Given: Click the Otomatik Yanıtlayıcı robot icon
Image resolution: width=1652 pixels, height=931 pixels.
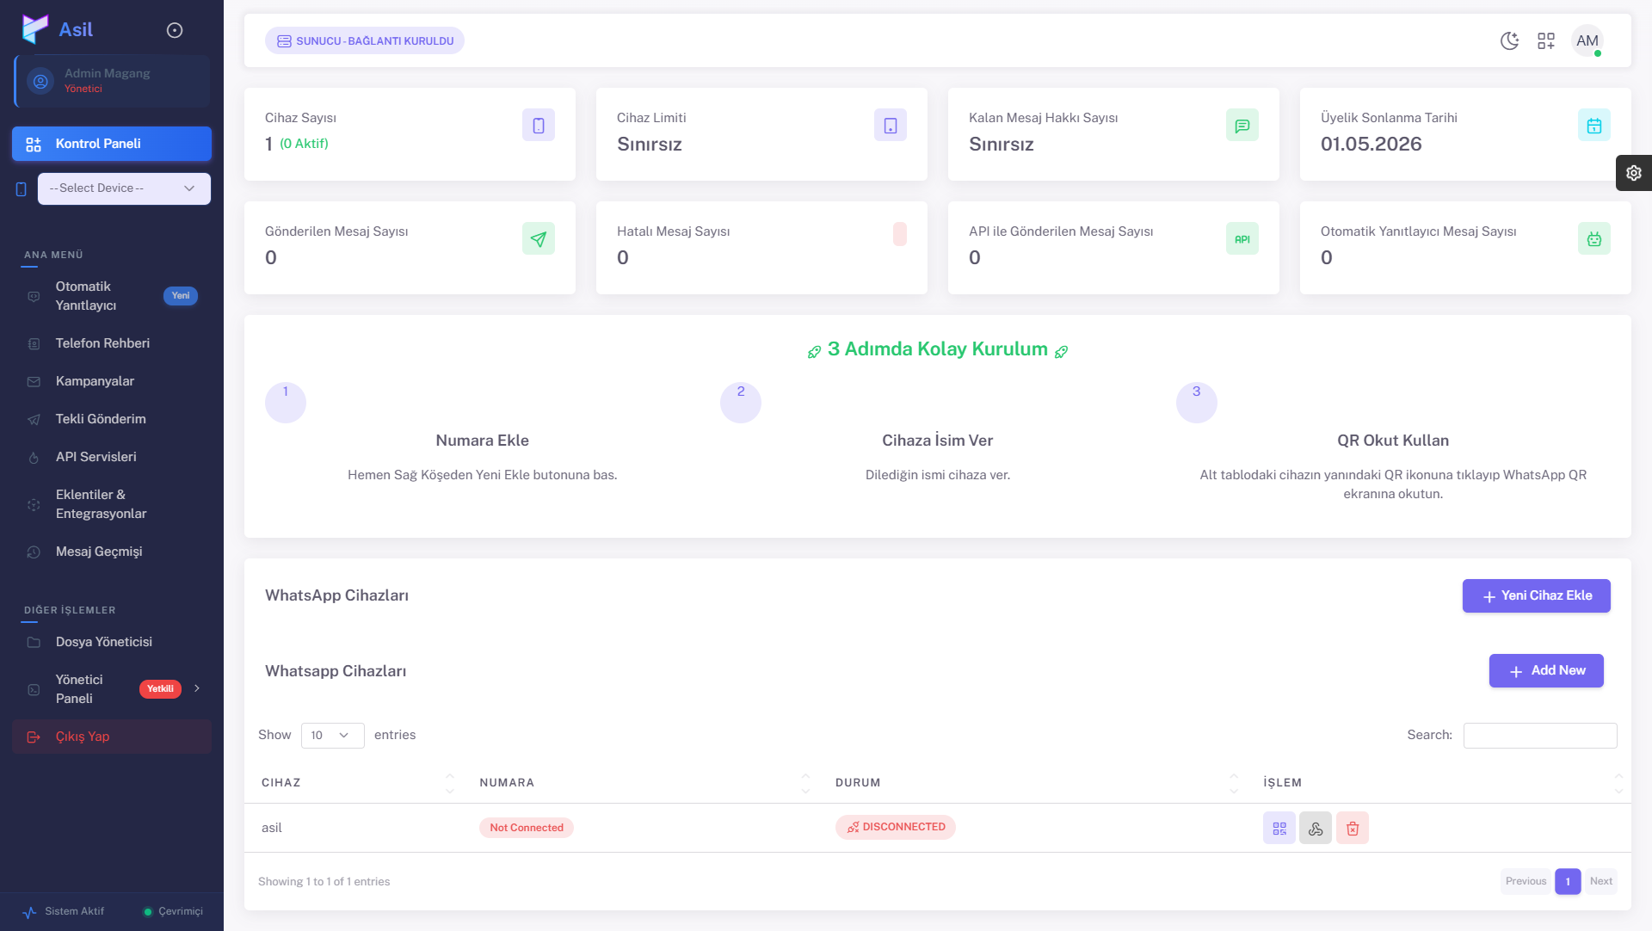Looking at the screenshot, I should [x=1594, y=239].
